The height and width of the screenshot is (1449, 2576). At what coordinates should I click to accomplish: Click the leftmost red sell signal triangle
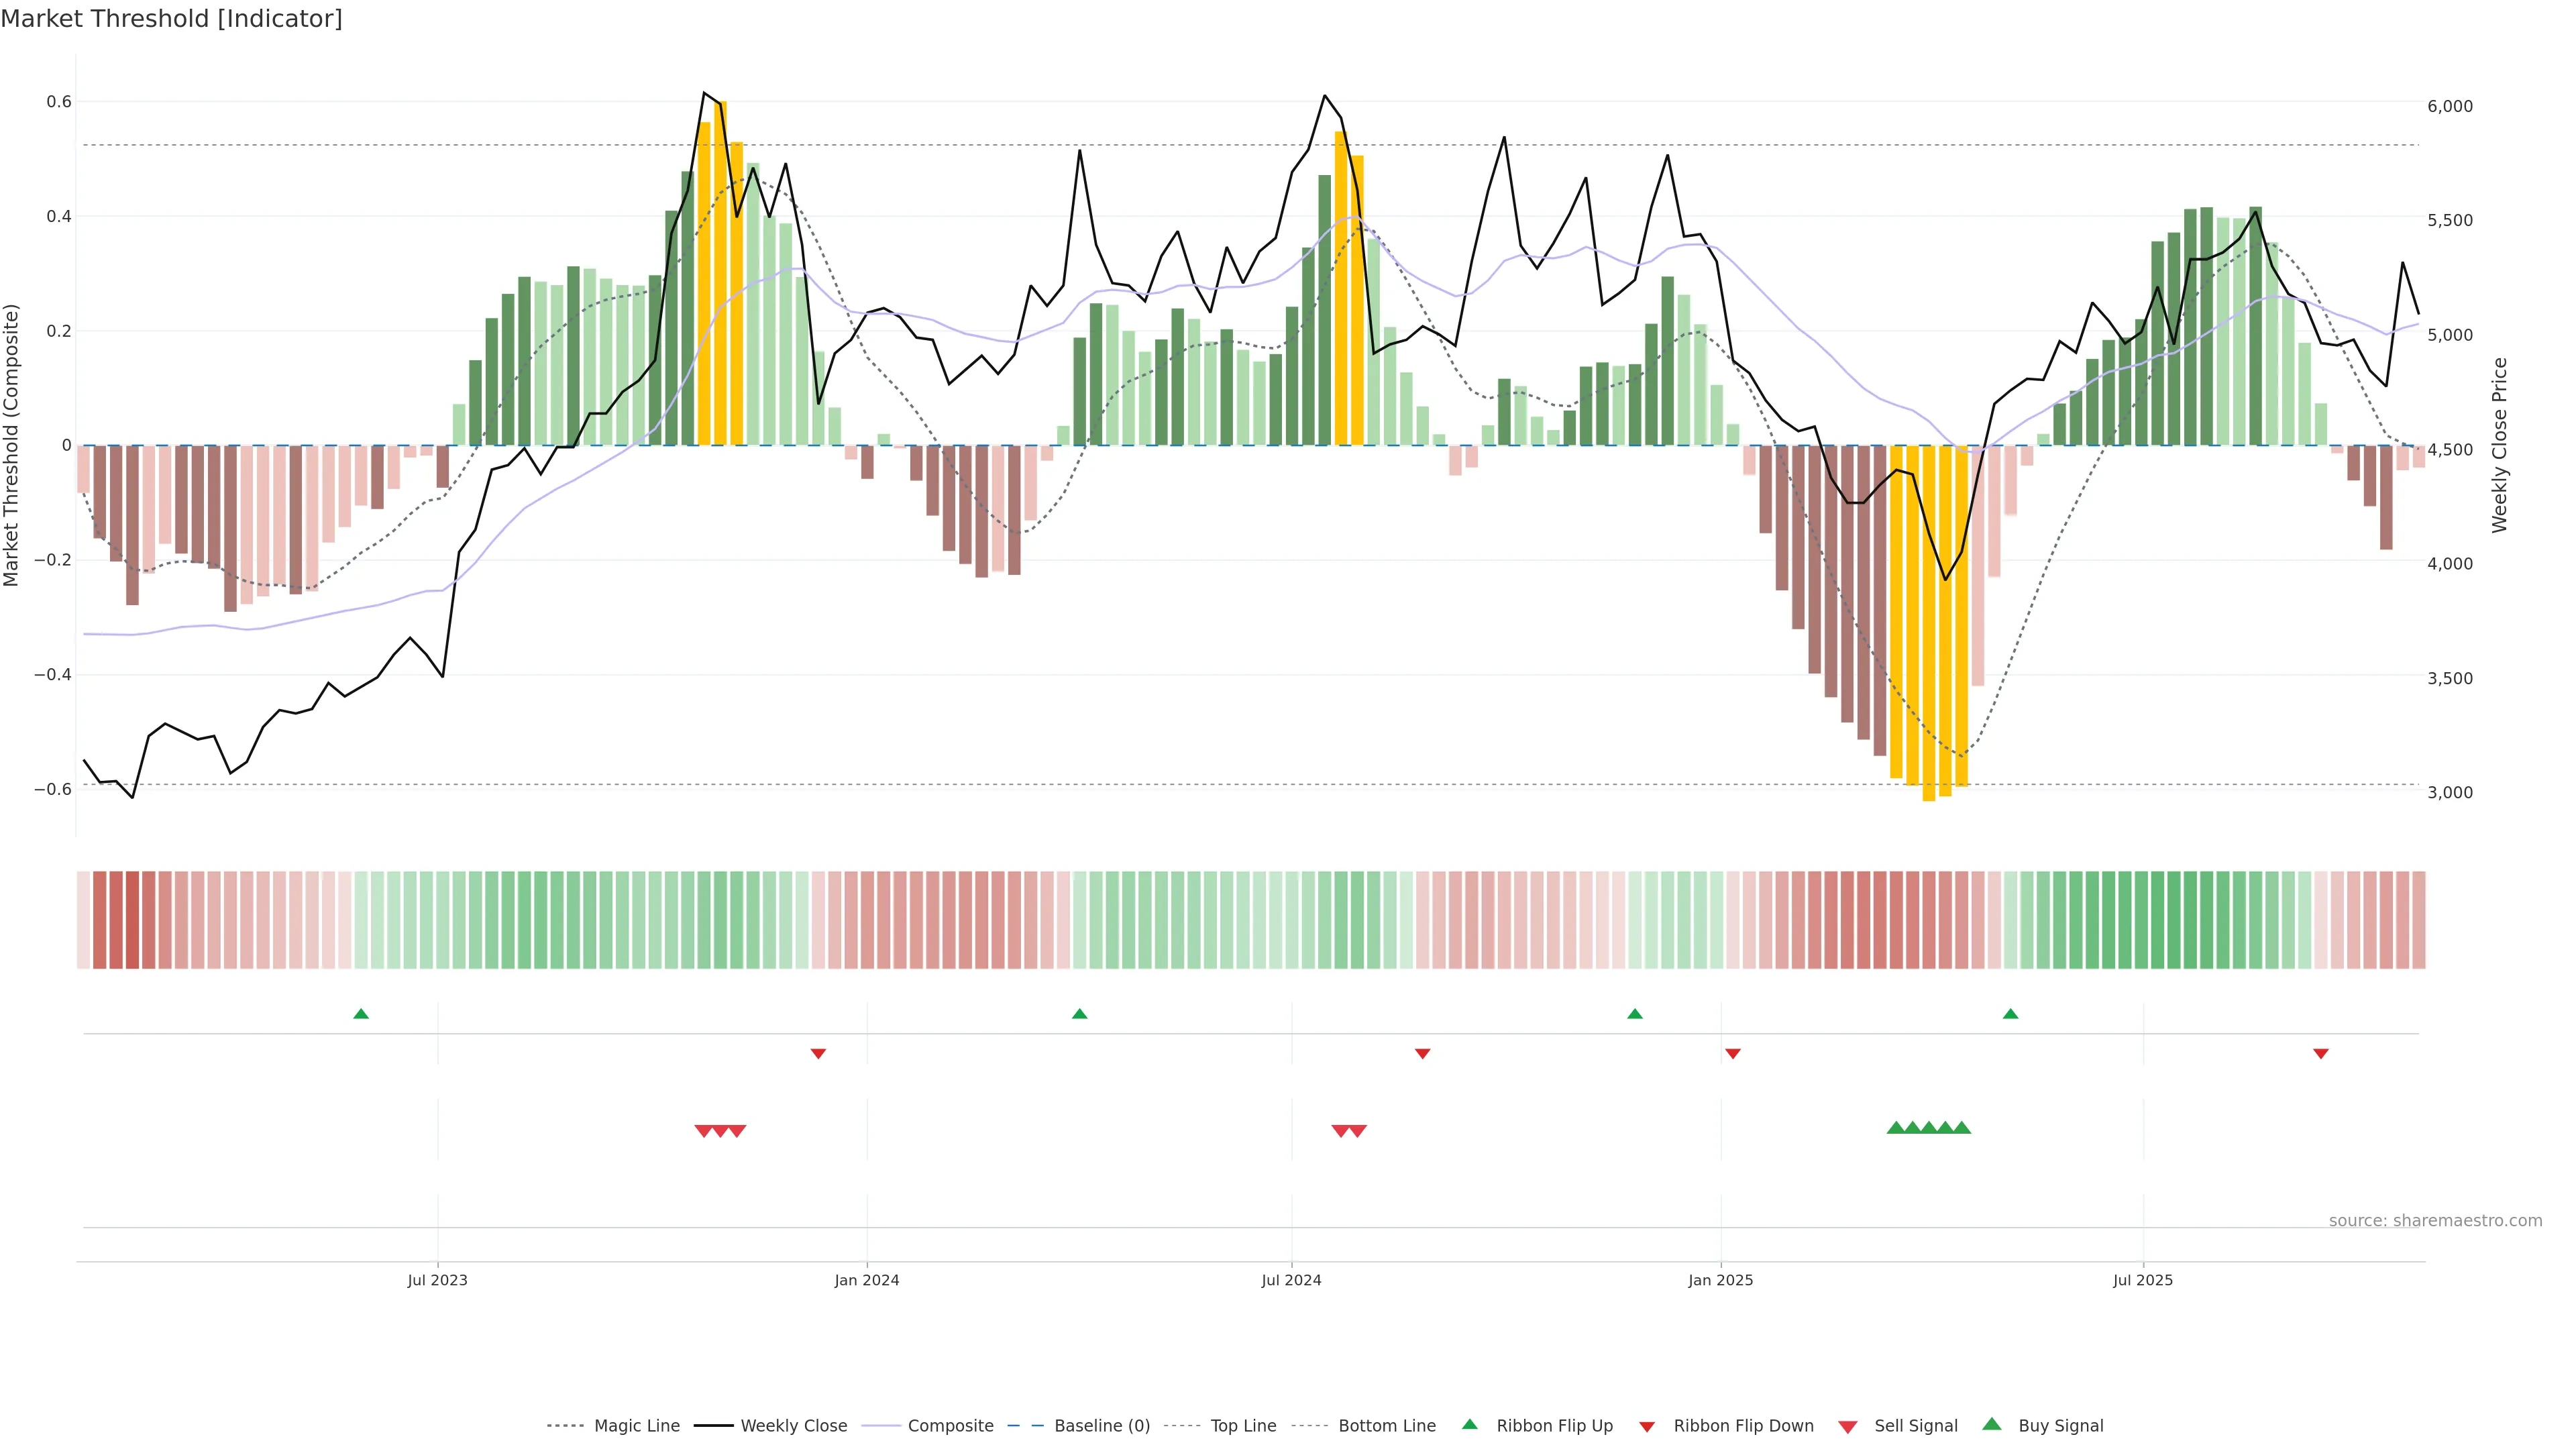pyautogui.click(x=703, y=1131)
